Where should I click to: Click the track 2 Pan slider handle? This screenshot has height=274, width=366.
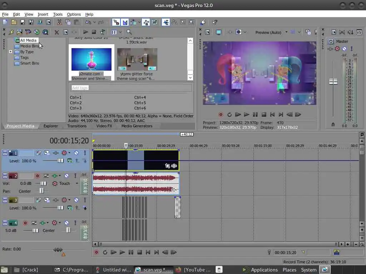(x=41, y=191)
